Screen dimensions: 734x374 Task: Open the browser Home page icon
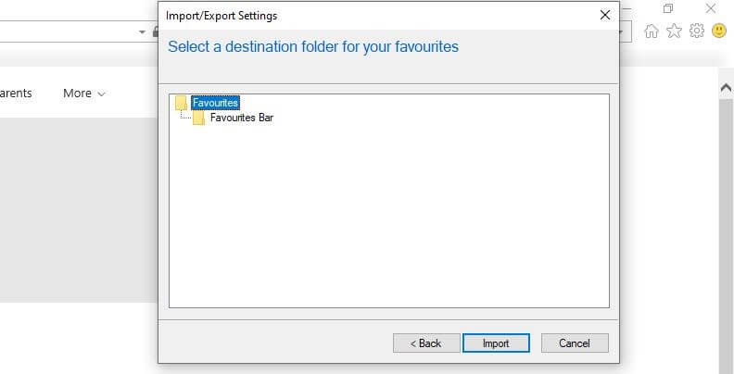click(x=651, y=31)
